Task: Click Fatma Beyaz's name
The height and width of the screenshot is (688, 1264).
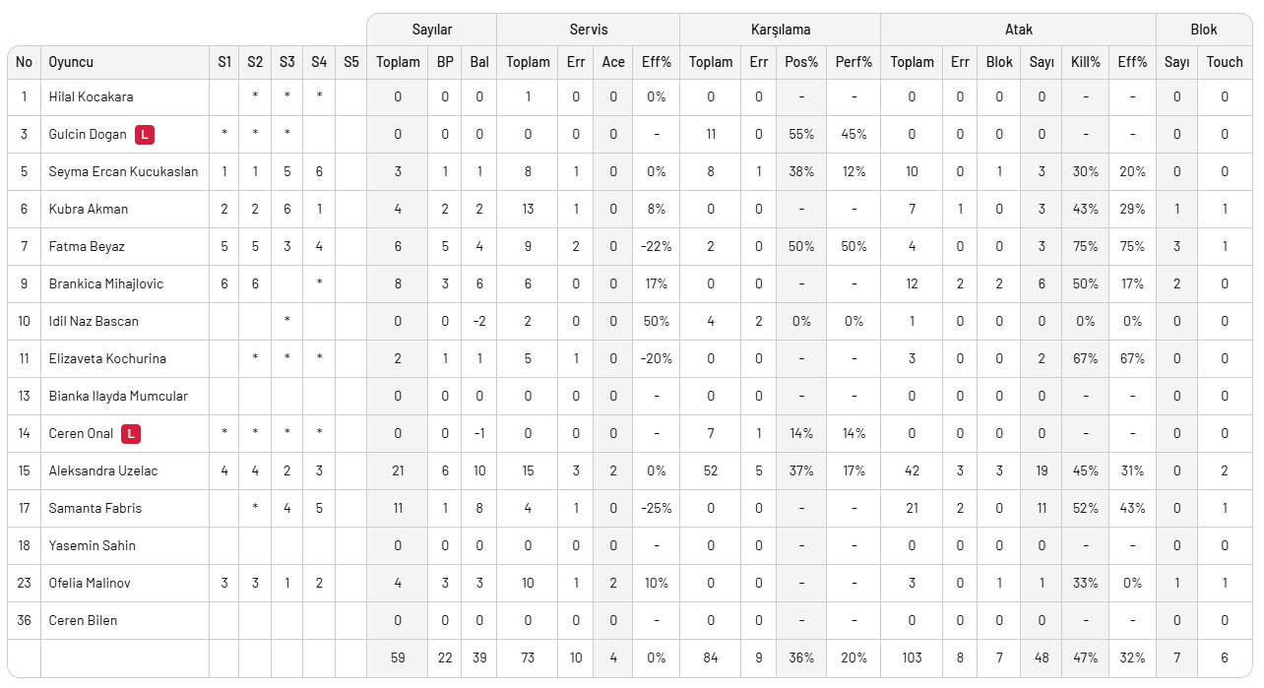Action: click(87, 247)
